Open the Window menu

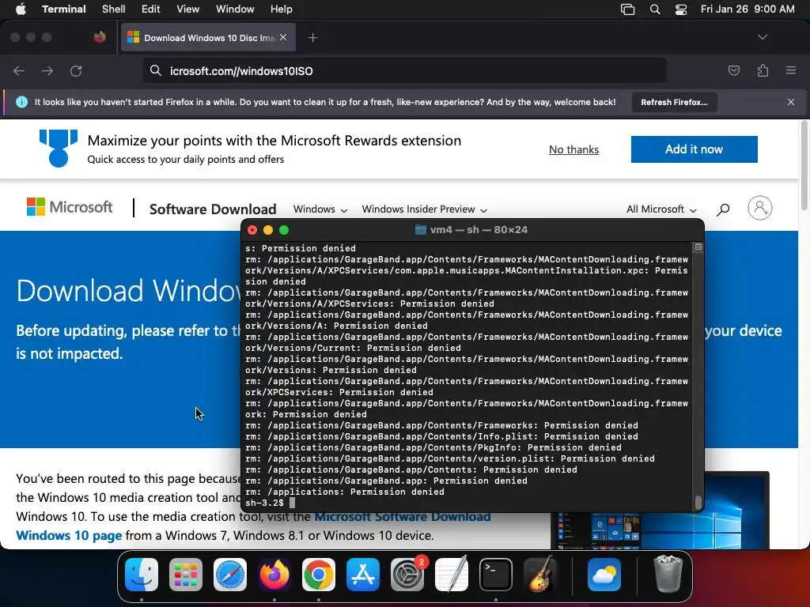(x=234, y=9)
